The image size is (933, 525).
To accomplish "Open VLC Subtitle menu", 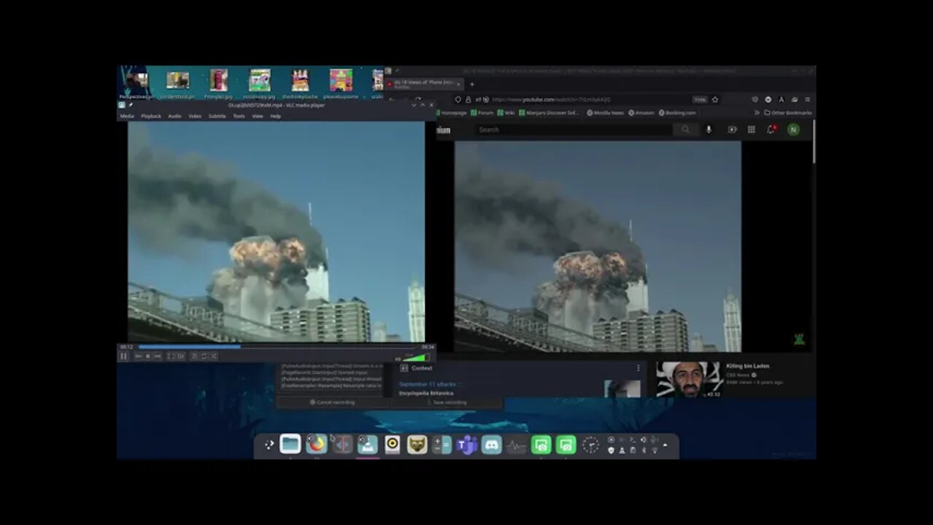I will click(217, 116).
